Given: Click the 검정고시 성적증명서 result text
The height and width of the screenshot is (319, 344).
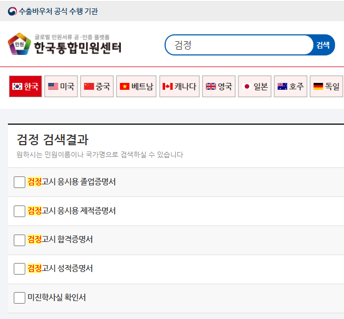Looking at the screenshot, I should click(60, 268).
